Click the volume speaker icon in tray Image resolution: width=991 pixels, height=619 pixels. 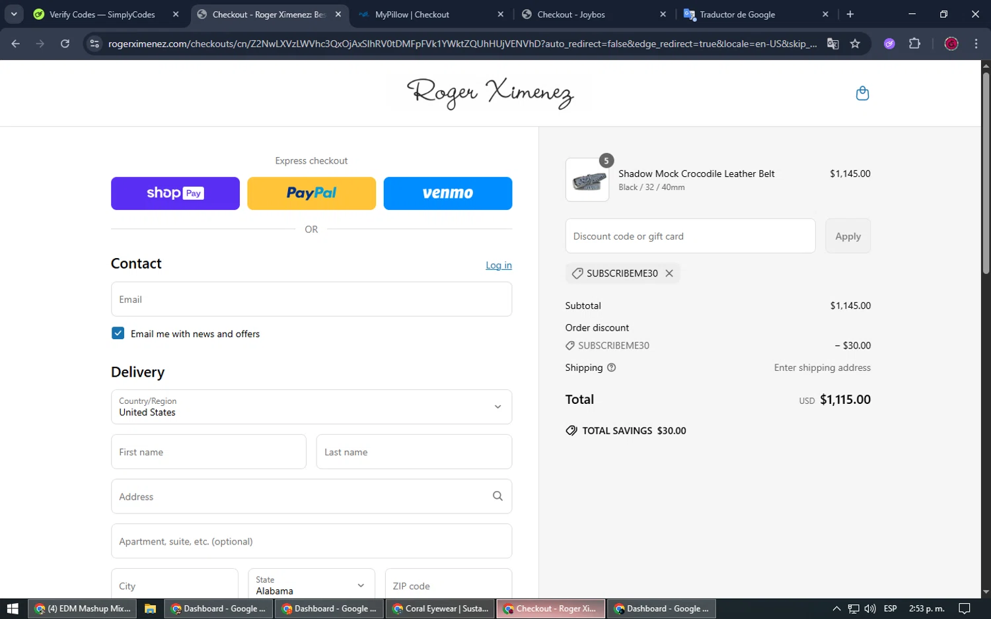[870, 608]
